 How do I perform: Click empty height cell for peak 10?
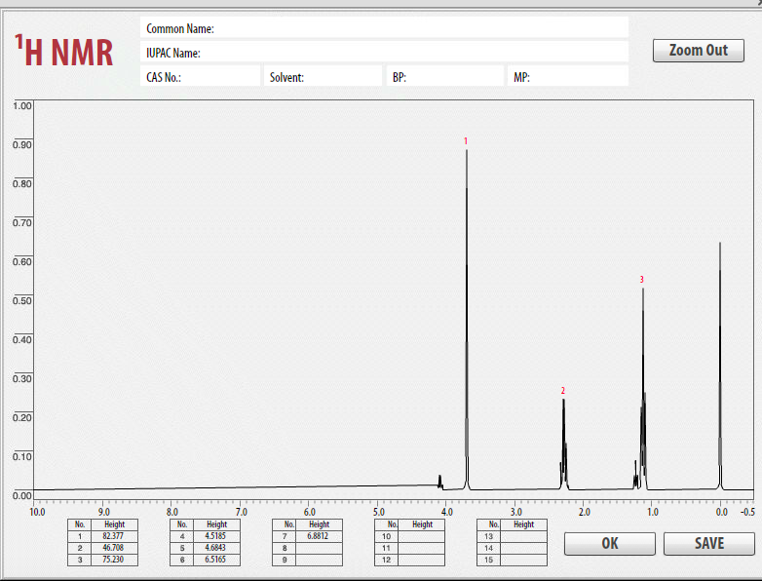[x=421, y=536]
